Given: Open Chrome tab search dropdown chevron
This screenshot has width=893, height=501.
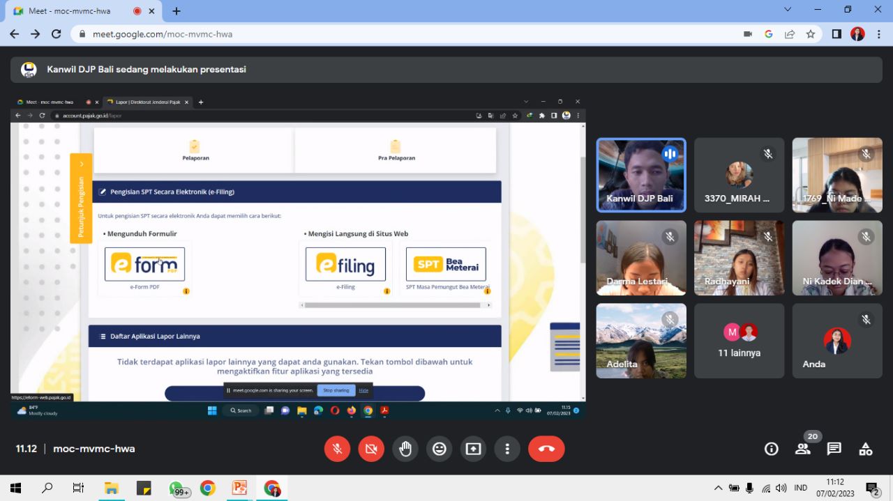Looking at the screenshot, I should point(788,10).
